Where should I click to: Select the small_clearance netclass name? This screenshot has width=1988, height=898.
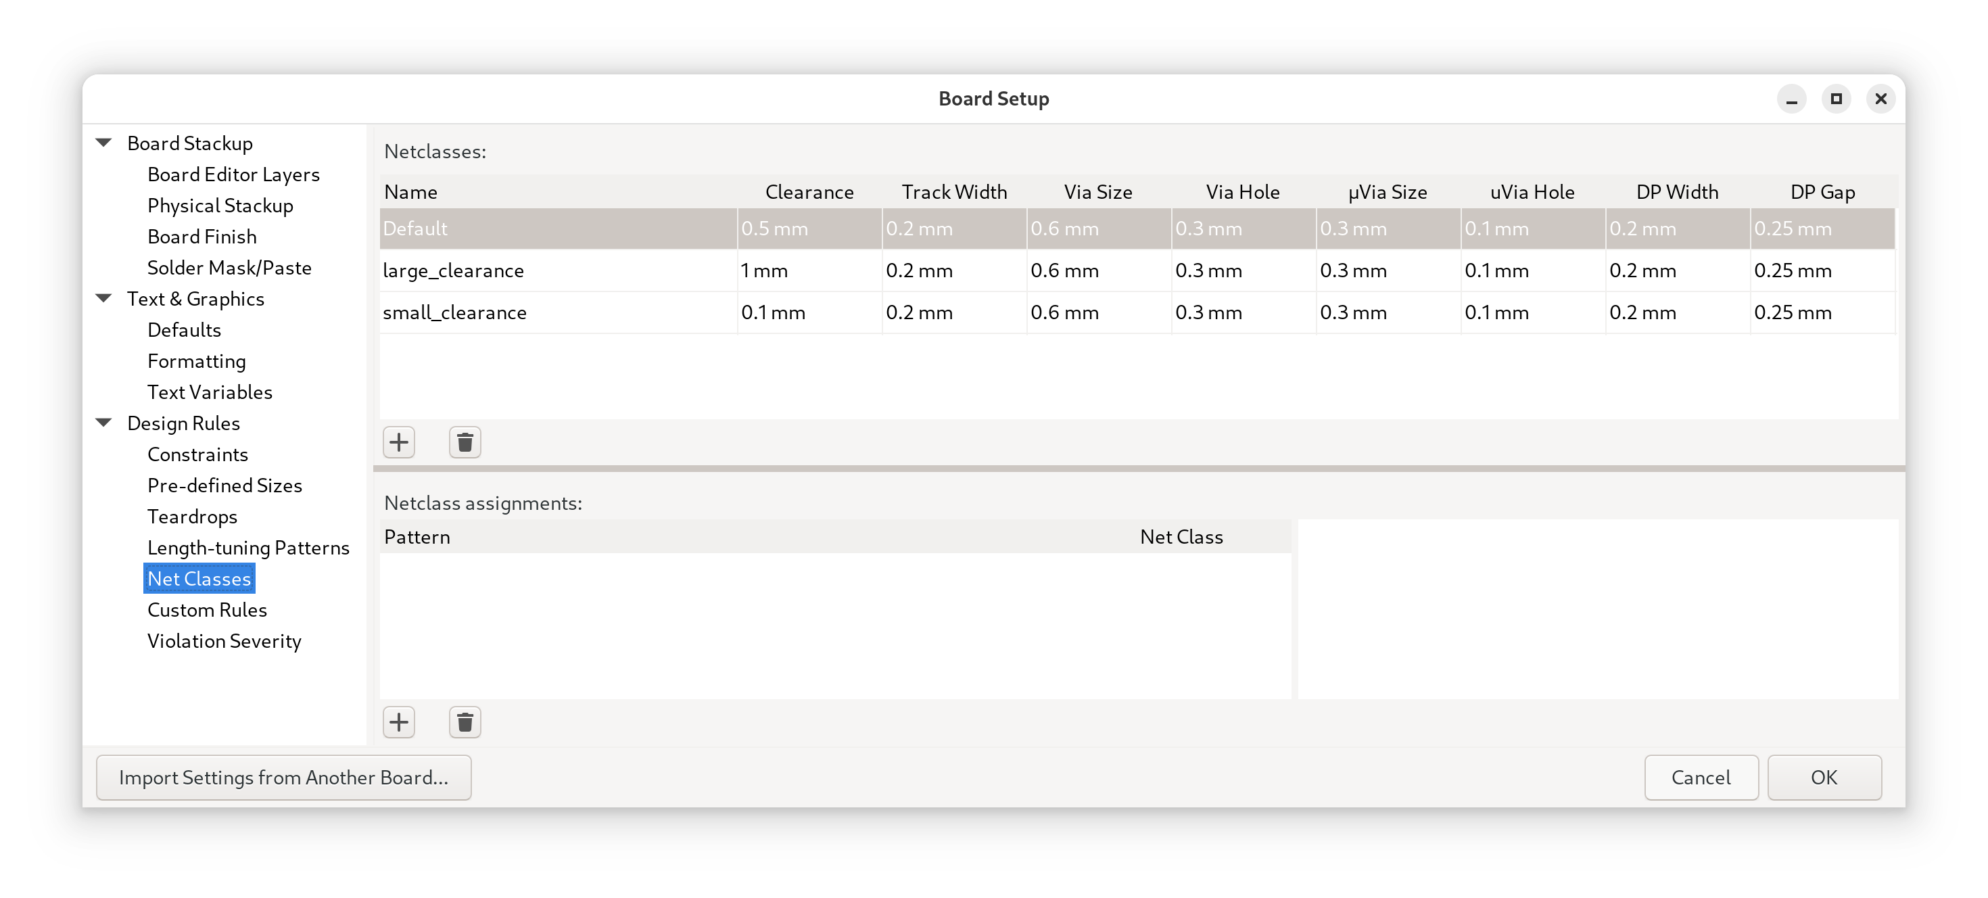(558, 312)
